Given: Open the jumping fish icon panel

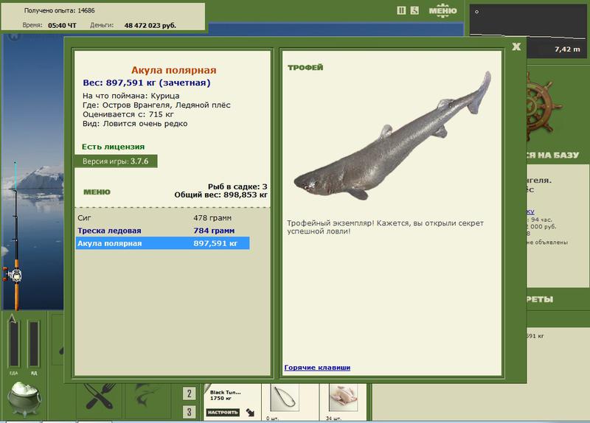Looking at the screenshot, I should (x=145, y=396).
